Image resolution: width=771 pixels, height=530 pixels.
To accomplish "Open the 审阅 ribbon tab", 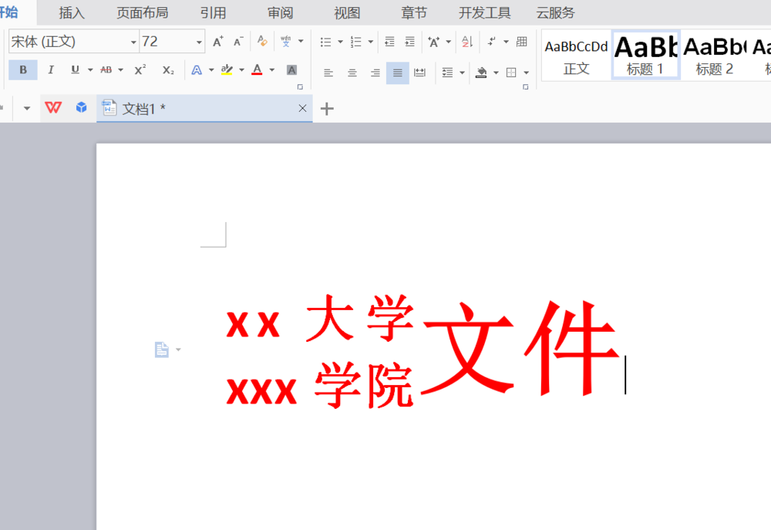I will [x=280, y=12].
